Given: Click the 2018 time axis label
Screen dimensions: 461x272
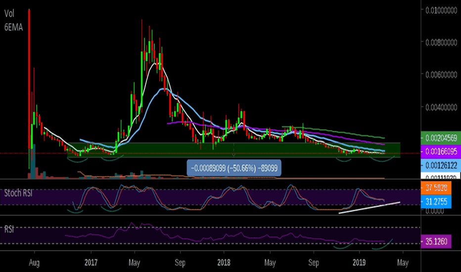Looking at the screenshot, I should click(224, 262).
